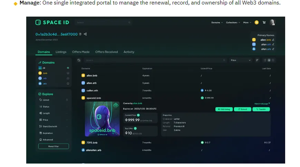Switch to grid view
Image resolution: width=300 pixels, height=167 pixels.
pyautogui.click(x=273, y=60)
